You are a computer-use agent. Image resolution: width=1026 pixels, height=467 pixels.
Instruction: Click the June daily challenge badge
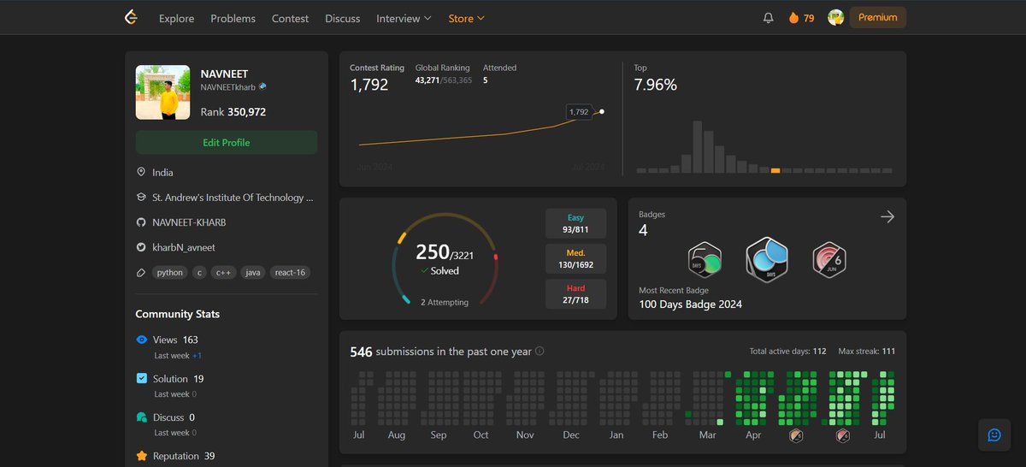point(828,259)
